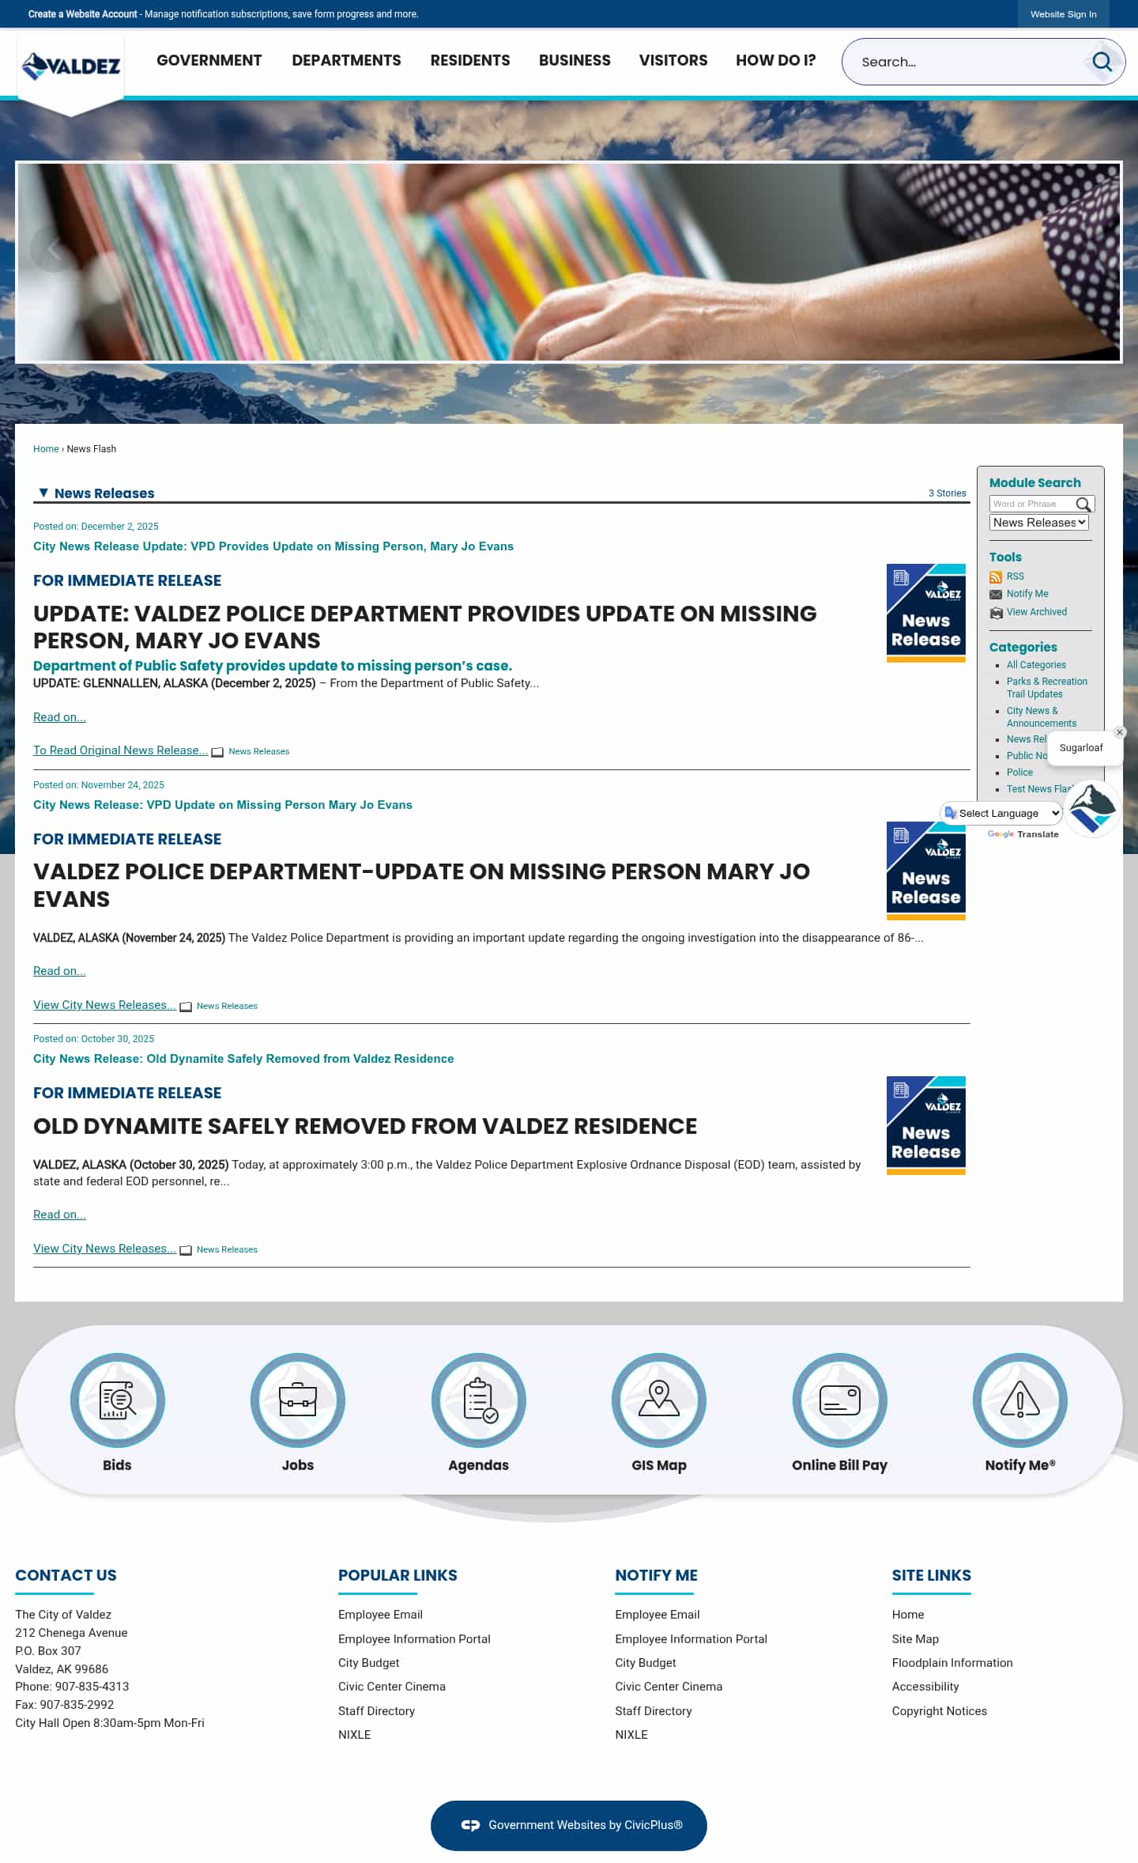Image resolution: width=1138 pixels, height=1863 pixels.
Task: Open the Old Dynamite Safely Removed story link
Action: pyautogui.click(x=243, y=1059)
